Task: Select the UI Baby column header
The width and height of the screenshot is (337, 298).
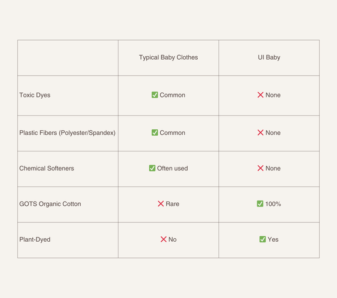Action: pos(269,57)
